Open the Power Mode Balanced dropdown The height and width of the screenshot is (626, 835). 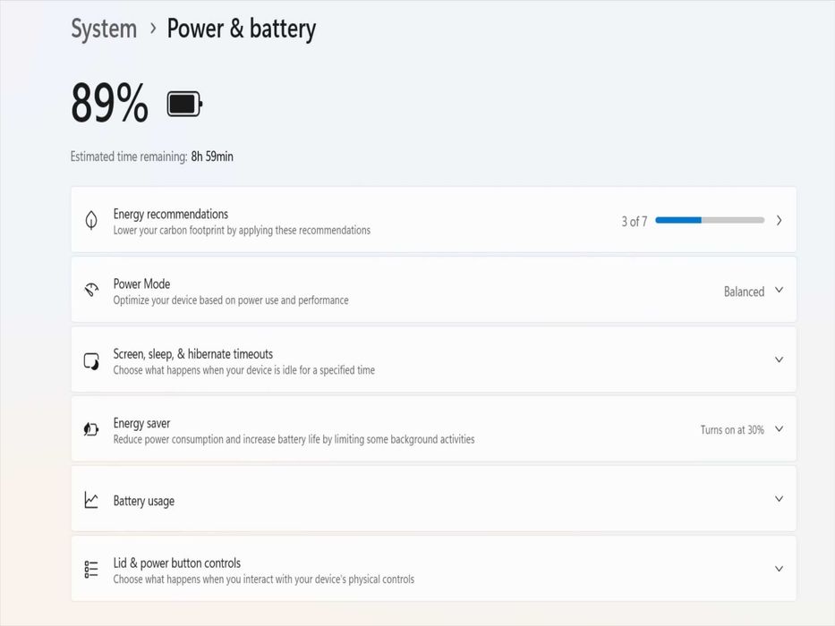click(753, 292)
